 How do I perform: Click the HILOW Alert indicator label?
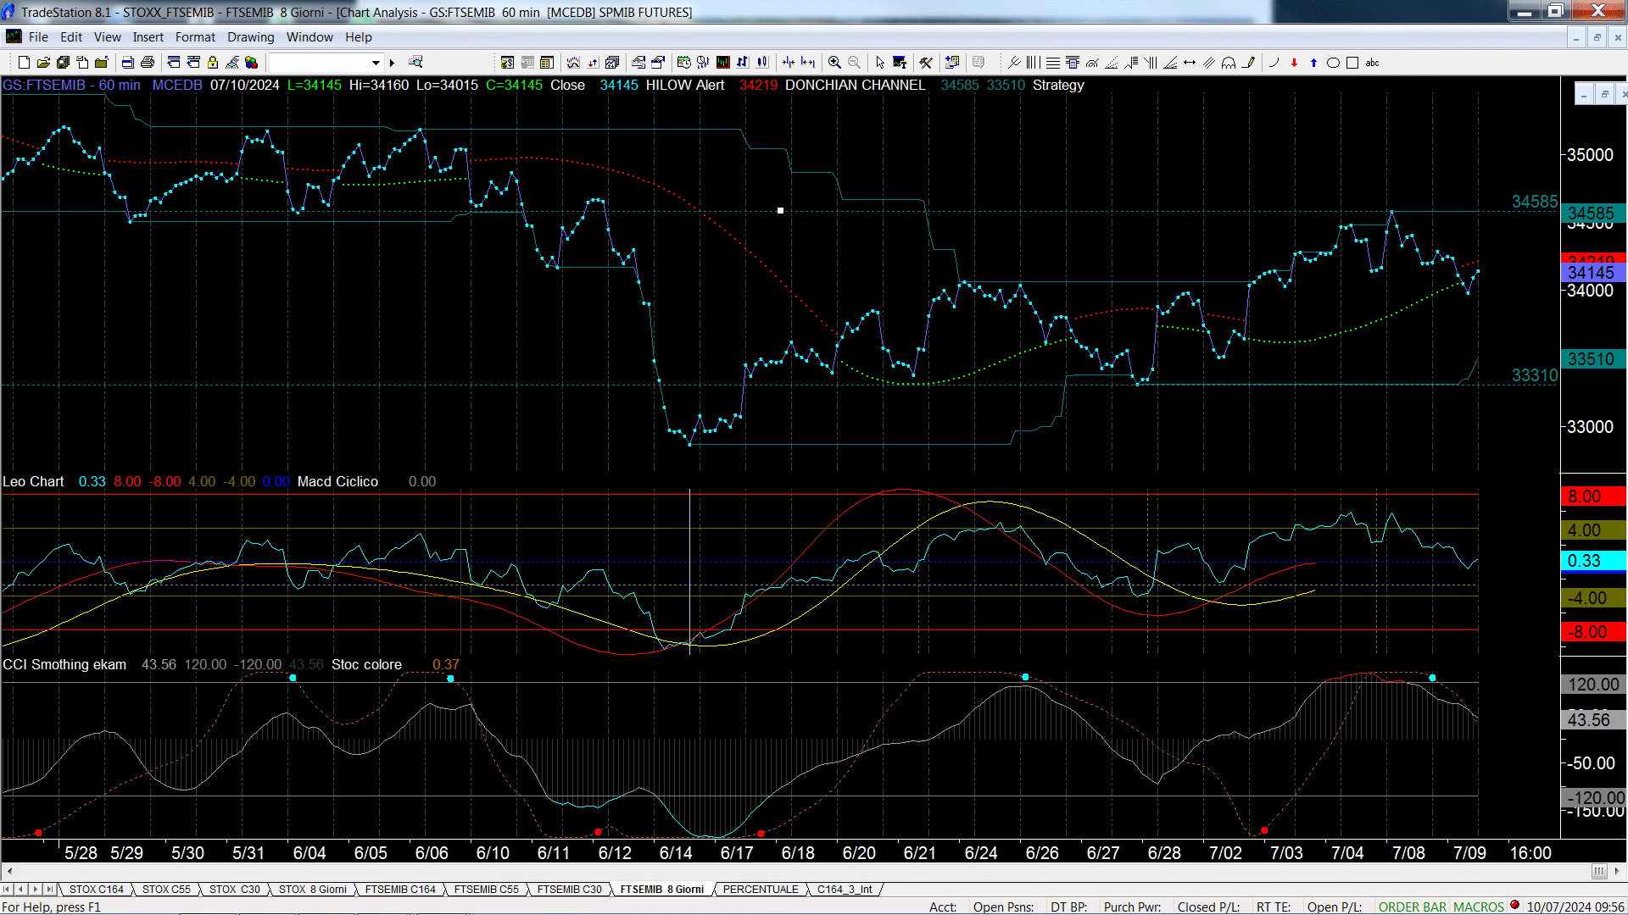[x=684, y=85]
